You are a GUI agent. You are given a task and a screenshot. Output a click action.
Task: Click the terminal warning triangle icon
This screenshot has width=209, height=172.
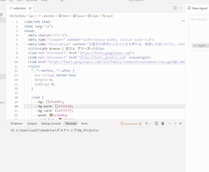click(140, 124)
